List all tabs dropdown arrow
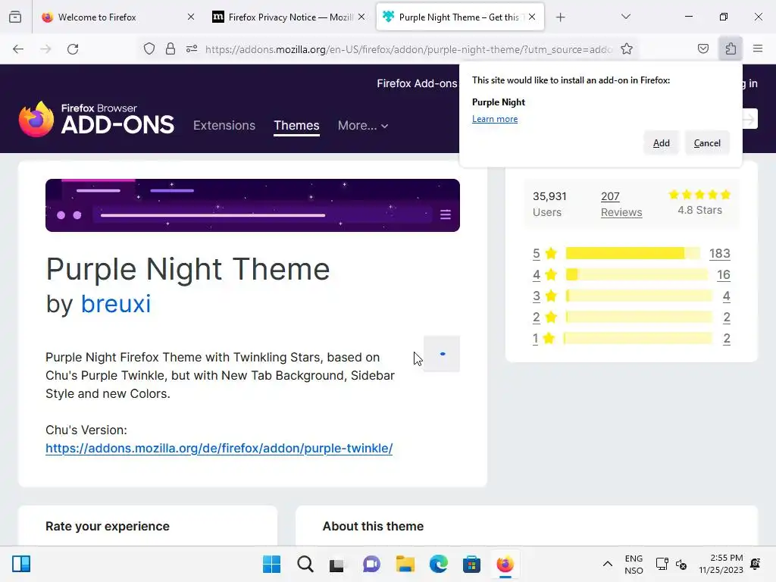The height and width of the screenshot is (582, 776). coord(625,17)
